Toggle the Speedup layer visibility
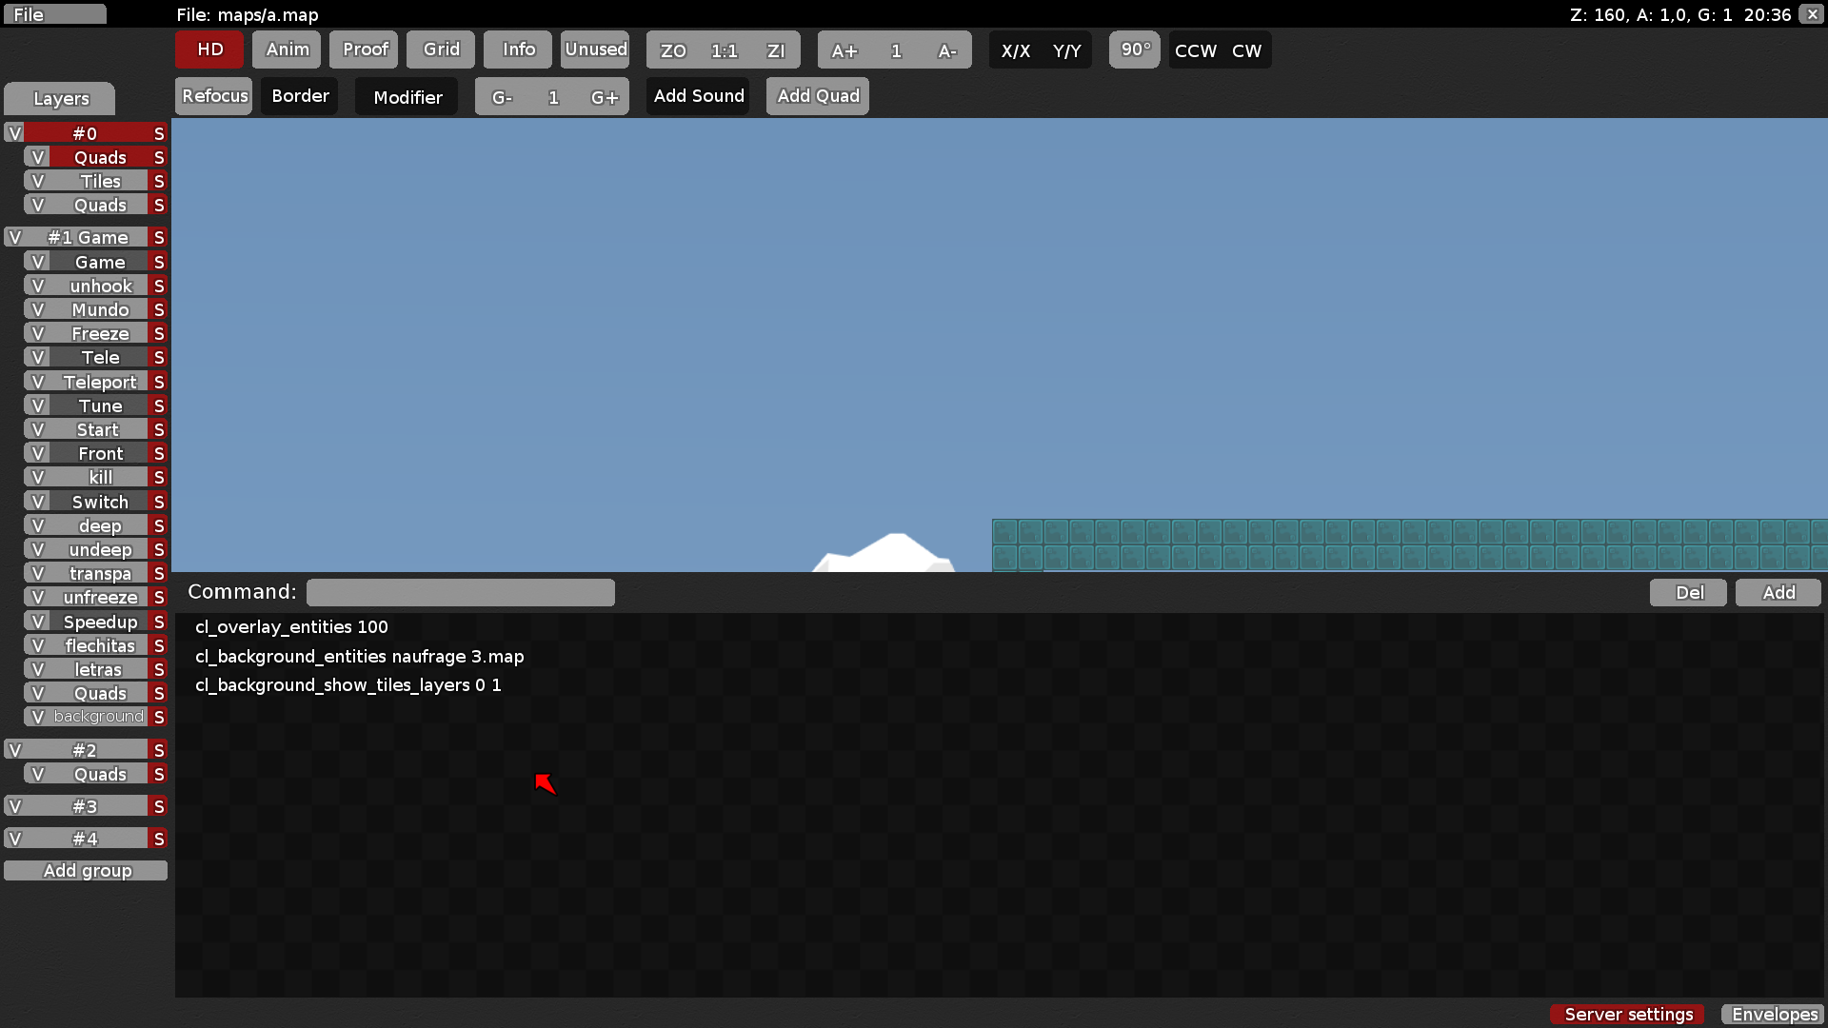This screenshot has width=1828, height=1028. pyautogui.click(x=38, y=621)
